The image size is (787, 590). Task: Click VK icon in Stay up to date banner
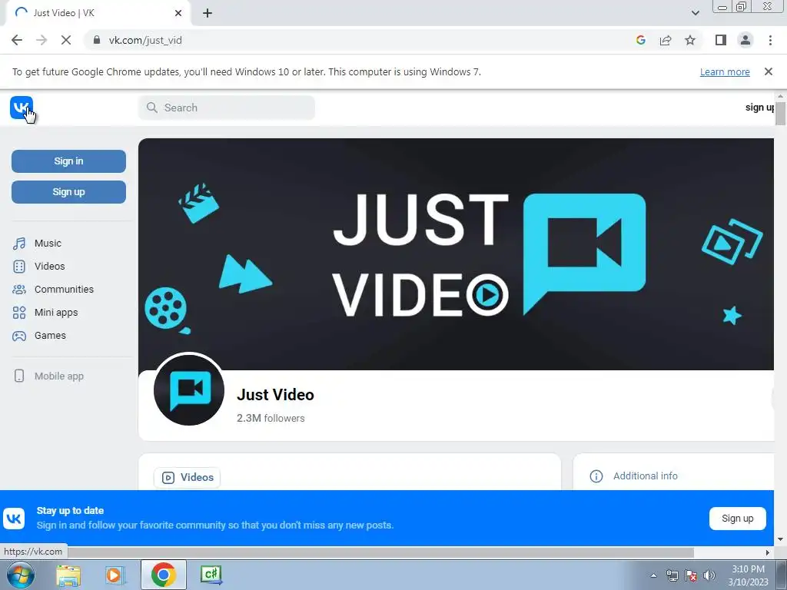pyautogui.click(x=14, y=519)
